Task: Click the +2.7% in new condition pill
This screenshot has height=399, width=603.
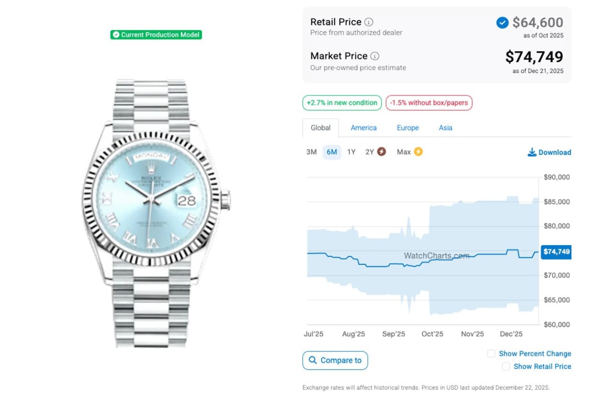Action: coord(342,103)
